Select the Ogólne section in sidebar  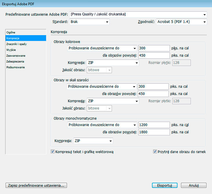click(x=26, y=33)
